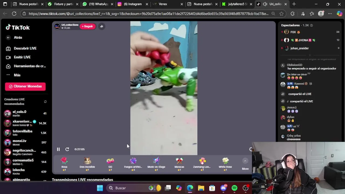Open correamatia5 recommended LIVE creator
345x194 pixels.
(x=25, y=162)
